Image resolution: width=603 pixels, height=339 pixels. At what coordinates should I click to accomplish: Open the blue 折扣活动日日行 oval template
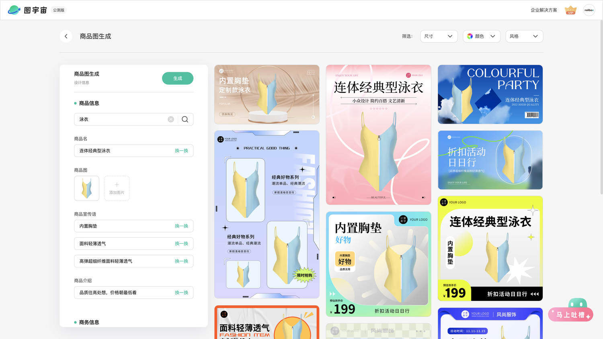pyautogui.click(x=490, y=160)
